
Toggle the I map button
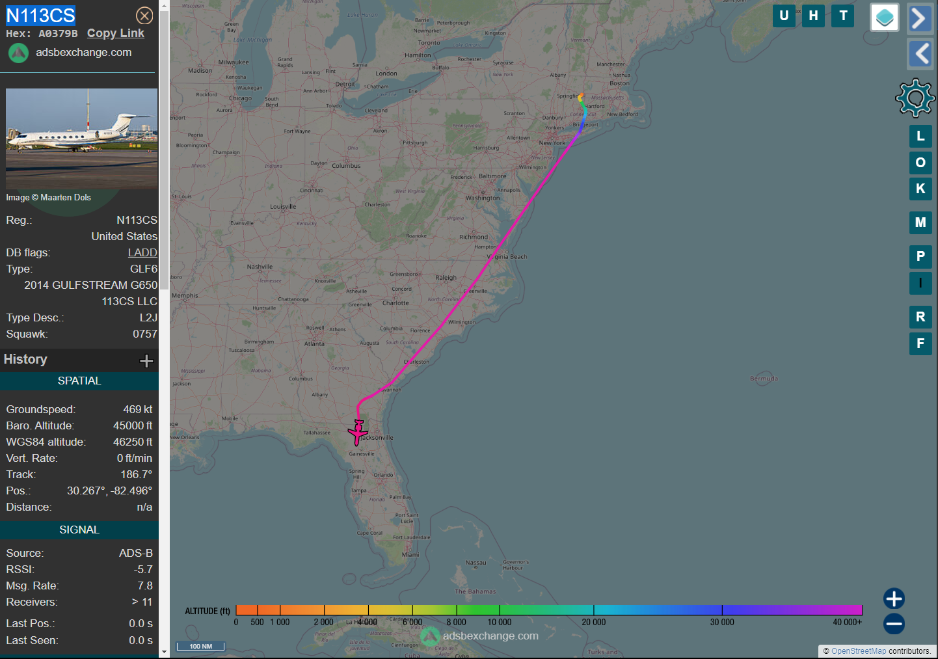(920, 283)
